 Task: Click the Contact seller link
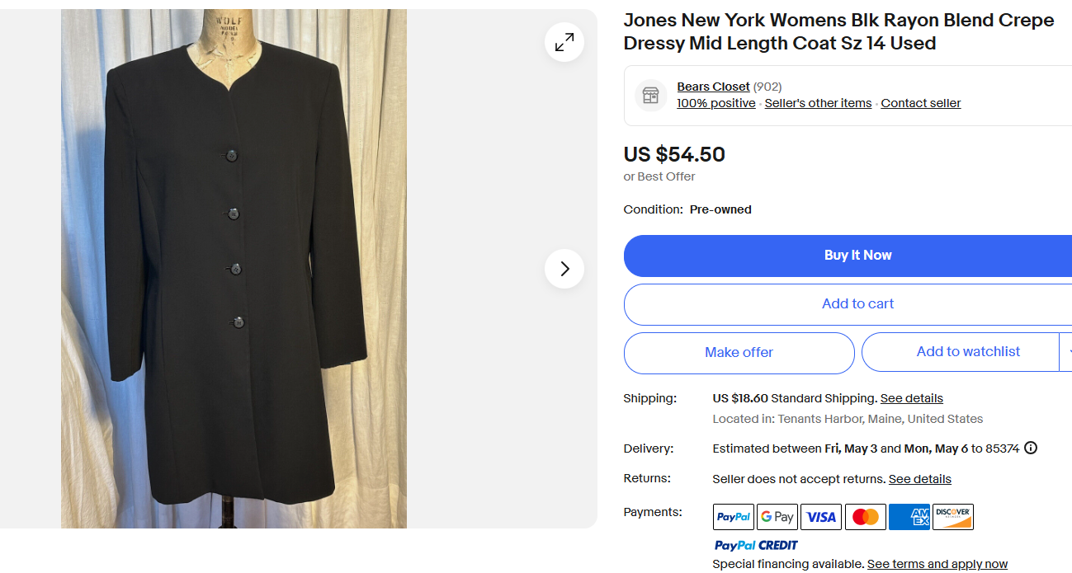920,103
